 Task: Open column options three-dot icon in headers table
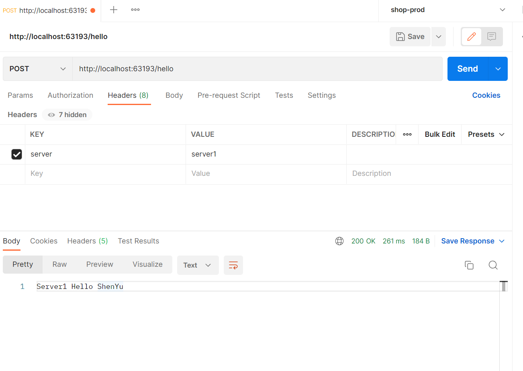click(x=407, y=134)
